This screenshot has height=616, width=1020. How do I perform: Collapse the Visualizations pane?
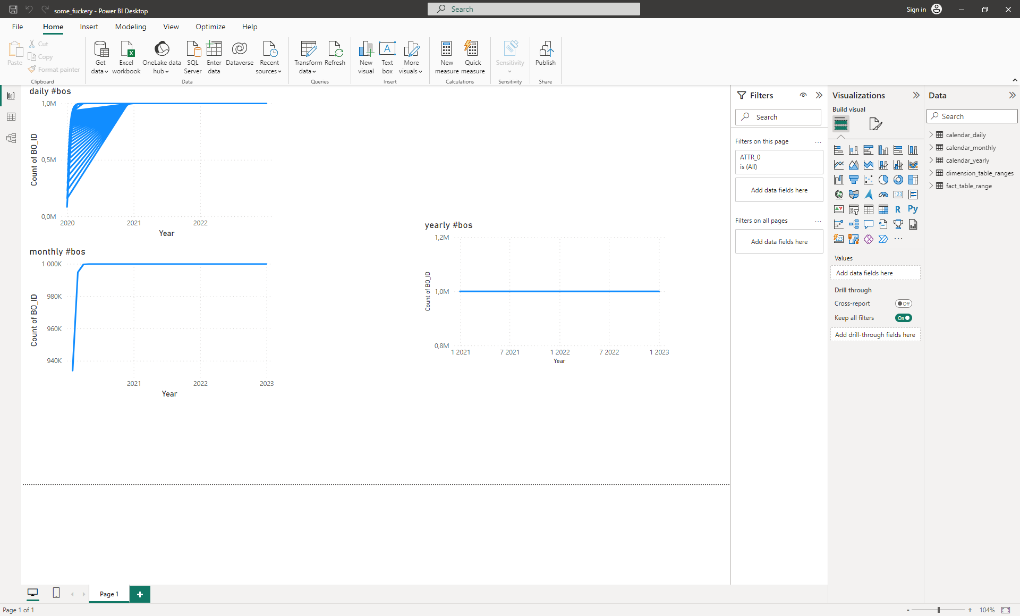[x=916, y=95]
